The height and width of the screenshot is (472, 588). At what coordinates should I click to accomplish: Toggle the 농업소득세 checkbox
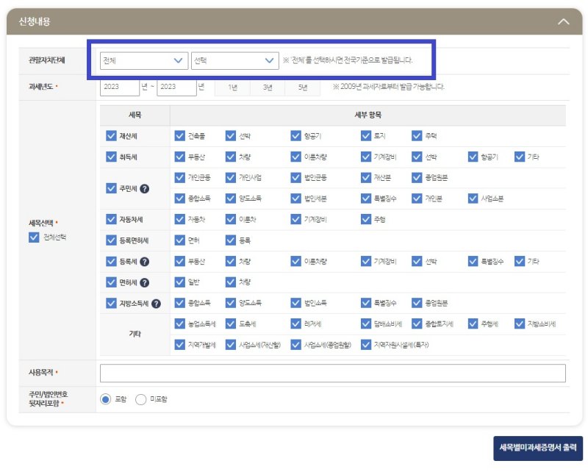click(180, 323)
